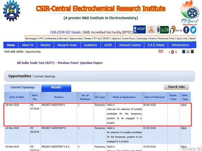View advt copy for PS-06/2018
This screenshot has height=151, width=202.
pyautogui.click(x=183, y=128)
